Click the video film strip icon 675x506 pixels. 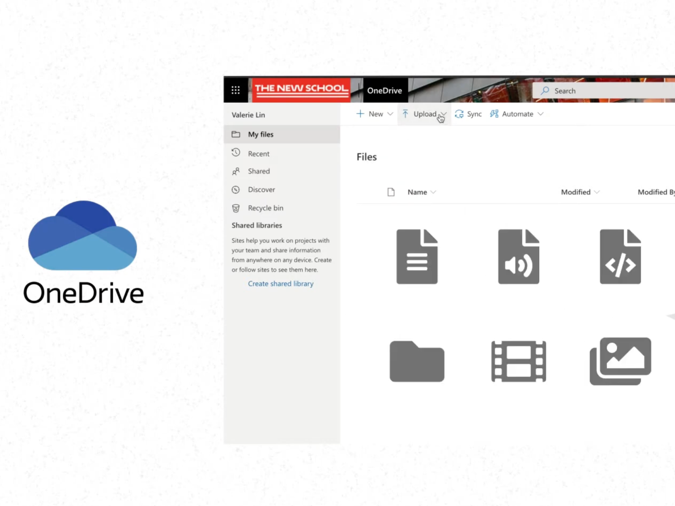coord(518,361)
